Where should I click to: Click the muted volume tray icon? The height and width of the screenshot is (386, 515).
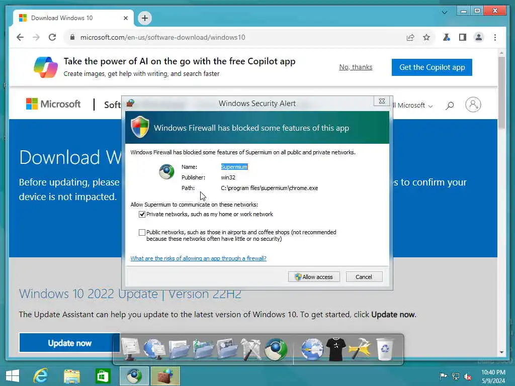pos(467,376)
